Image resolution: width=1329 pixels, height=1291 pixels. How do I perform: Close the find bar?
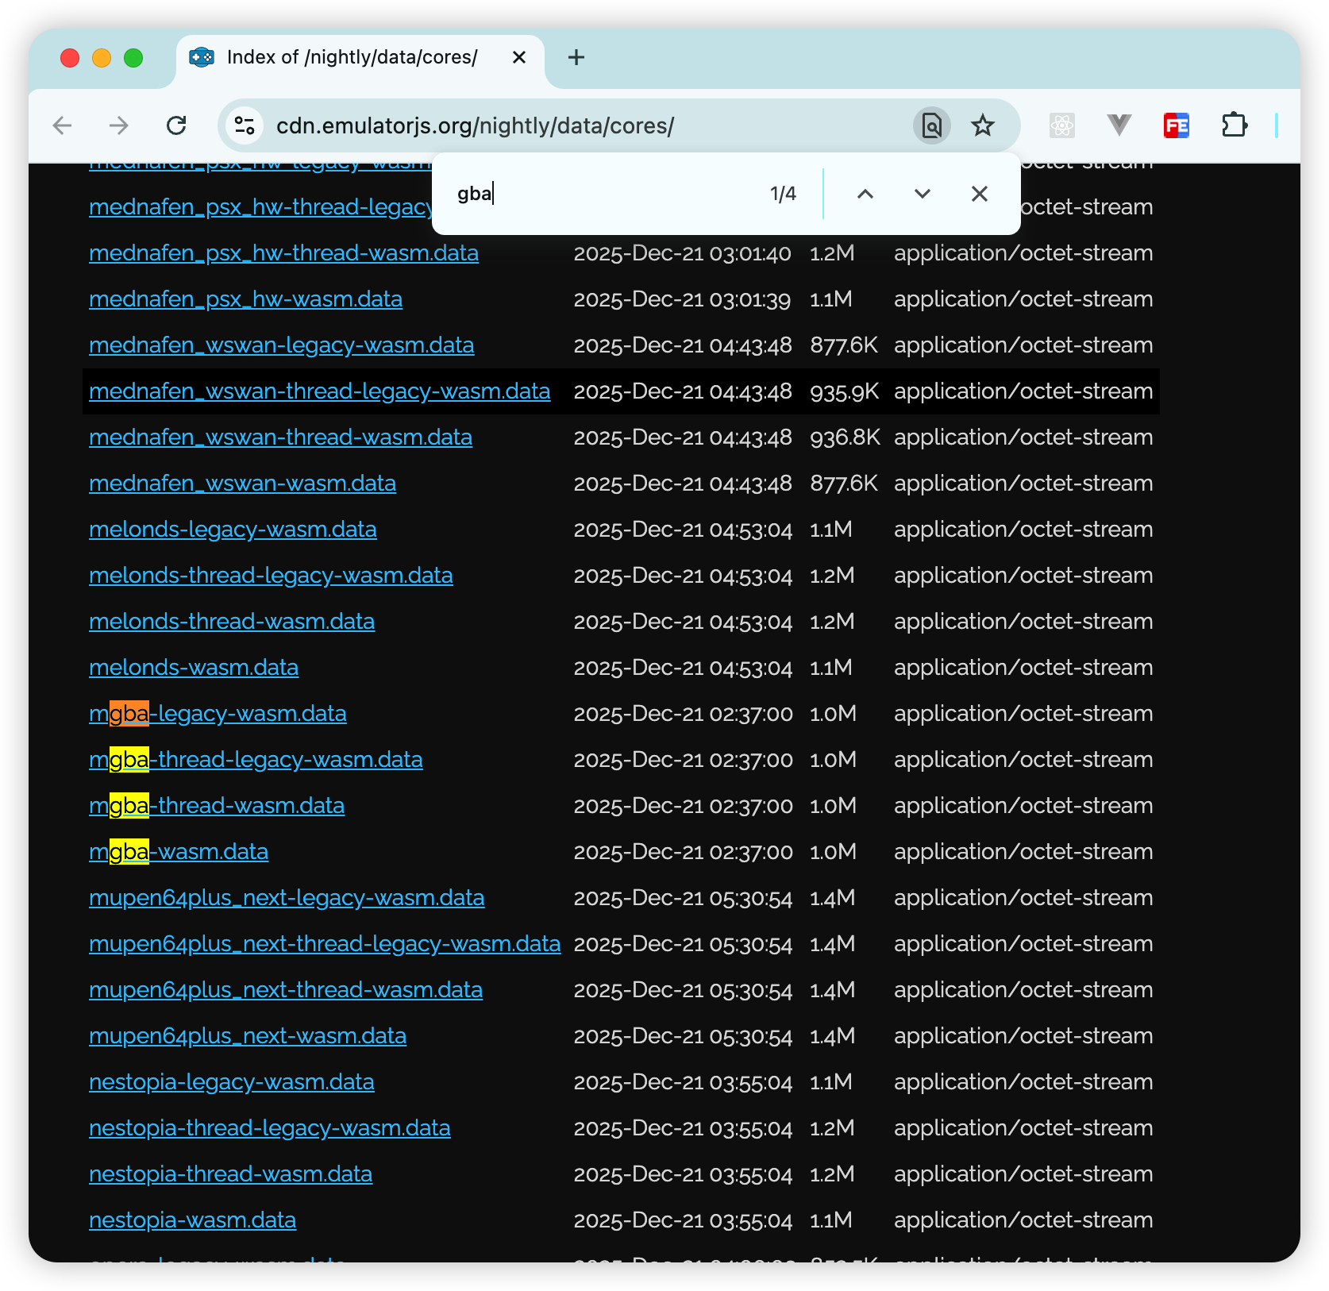979,194
